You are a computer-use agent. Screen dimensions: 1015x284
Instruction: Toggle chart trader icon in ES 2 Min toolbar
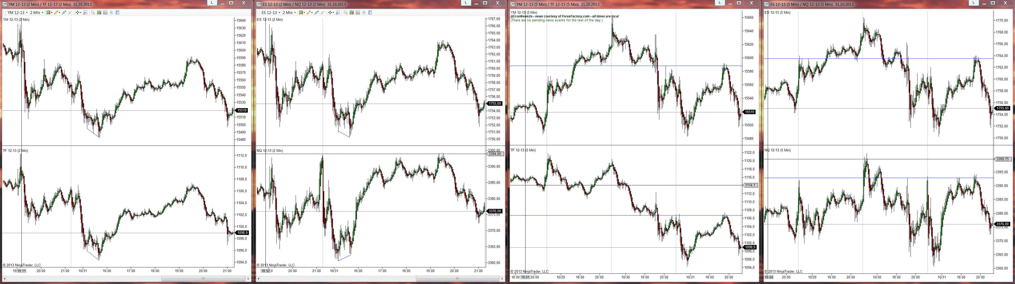[345, 13]
